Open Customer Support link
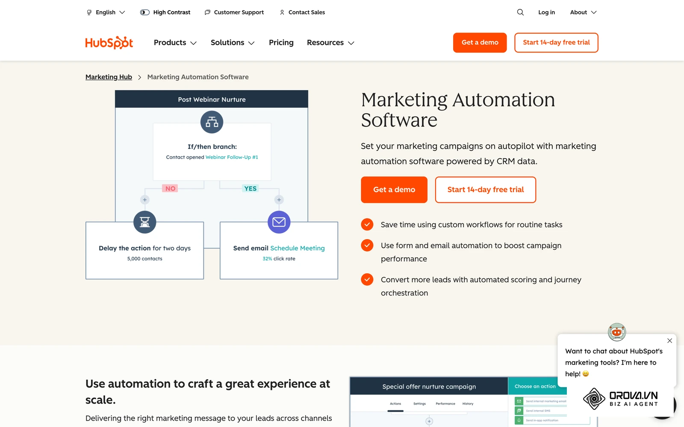The height and width of the screenshot is (427, 684). 234,12
